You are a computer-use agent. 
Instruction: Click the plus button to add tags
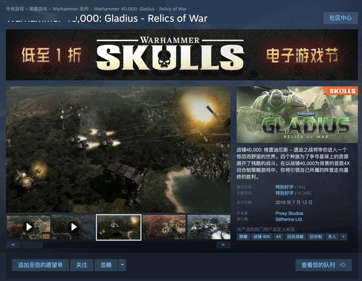click(343, 237)
